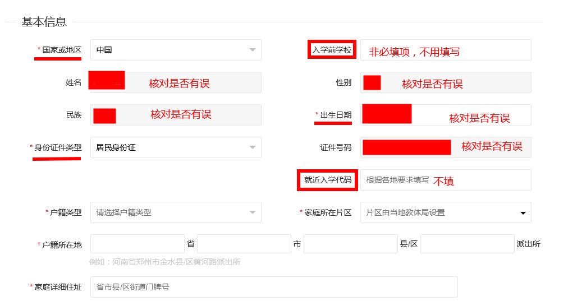The image size is (568, 306).
Task: Click the 基本信息 section heading
Action: [x=44, y=22]
